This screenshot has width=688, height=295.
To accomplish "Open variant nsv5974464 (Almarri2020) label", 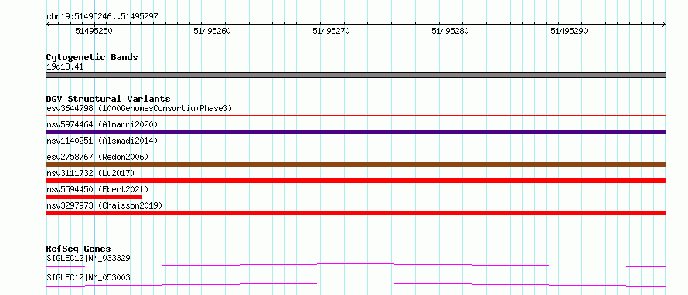I will coord(102,124).
